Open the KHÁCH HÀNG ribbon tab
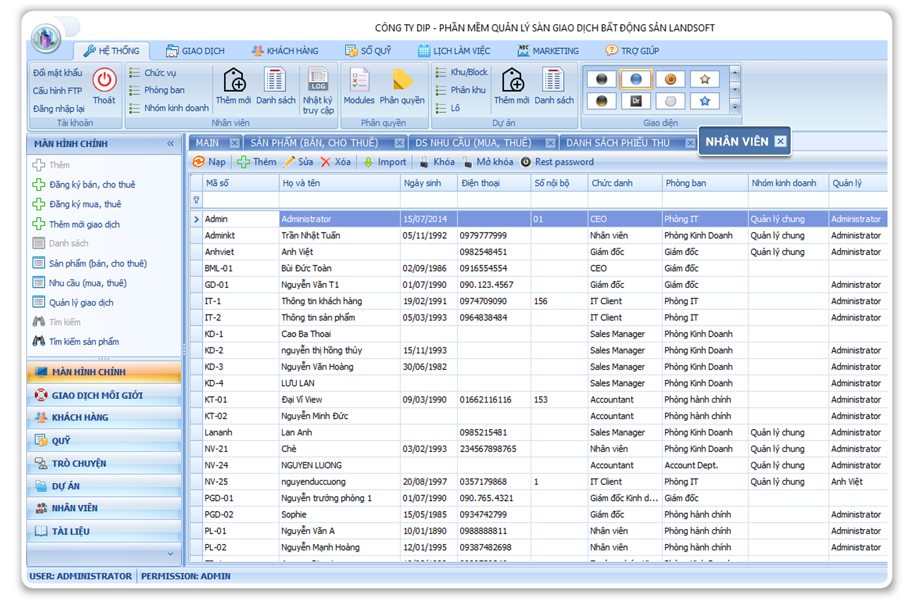This screenshot has width=909, height=605. tap(285, 51)
